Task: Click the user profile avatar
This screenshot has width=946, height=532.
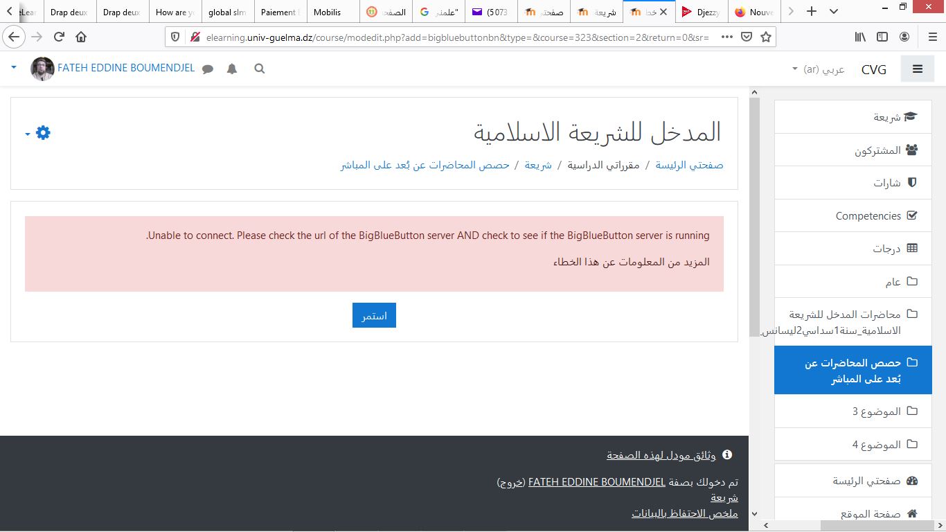Action: click(x=42, y=69)
